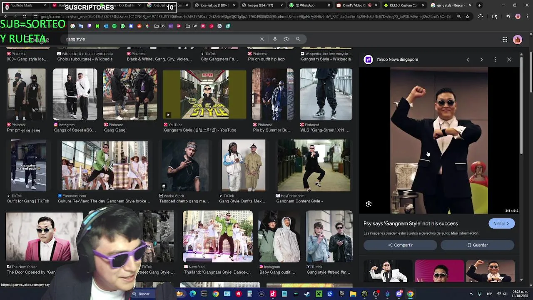This screenshot has height=300, width=533.
Task: Open the Google account avatar
Action: 518,40
